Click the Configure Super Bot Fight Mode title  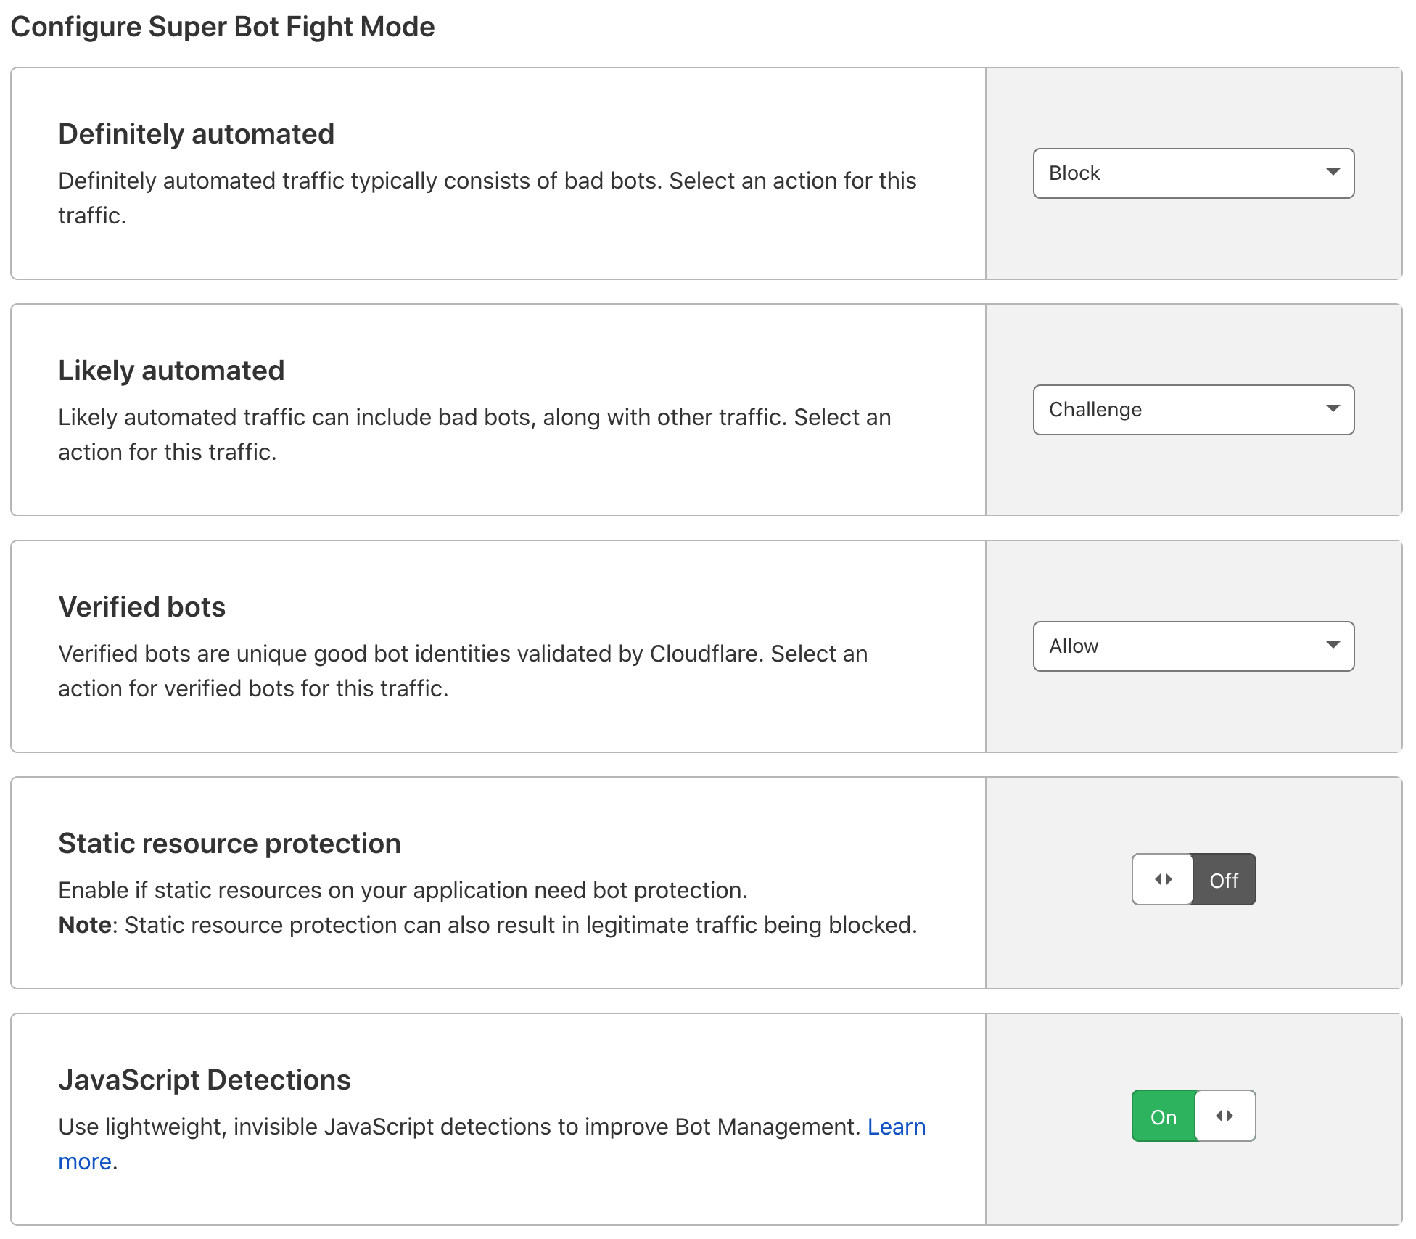point(222,27)
